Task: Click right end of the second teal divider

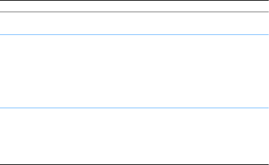Action: point(268,108)
